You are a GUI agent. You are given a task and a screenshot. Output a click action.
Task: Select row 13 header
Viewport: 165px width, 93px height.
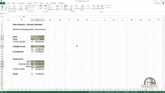pos(2,52)
